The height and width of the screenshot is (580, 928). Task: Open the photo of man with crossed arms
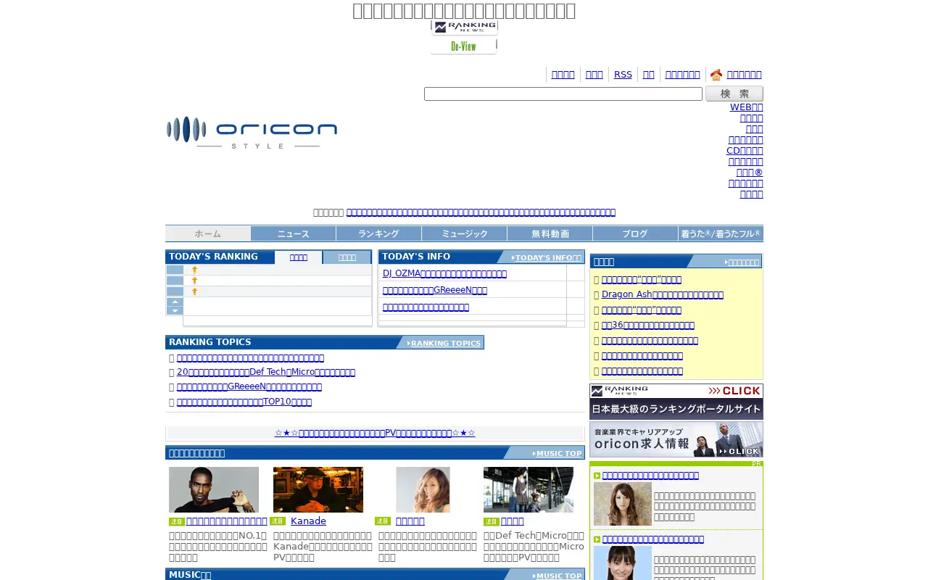click(x=214, y=489)
